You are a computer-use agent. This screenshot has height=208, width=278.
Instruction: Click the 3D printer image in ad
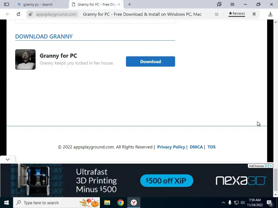click(34, 180)
